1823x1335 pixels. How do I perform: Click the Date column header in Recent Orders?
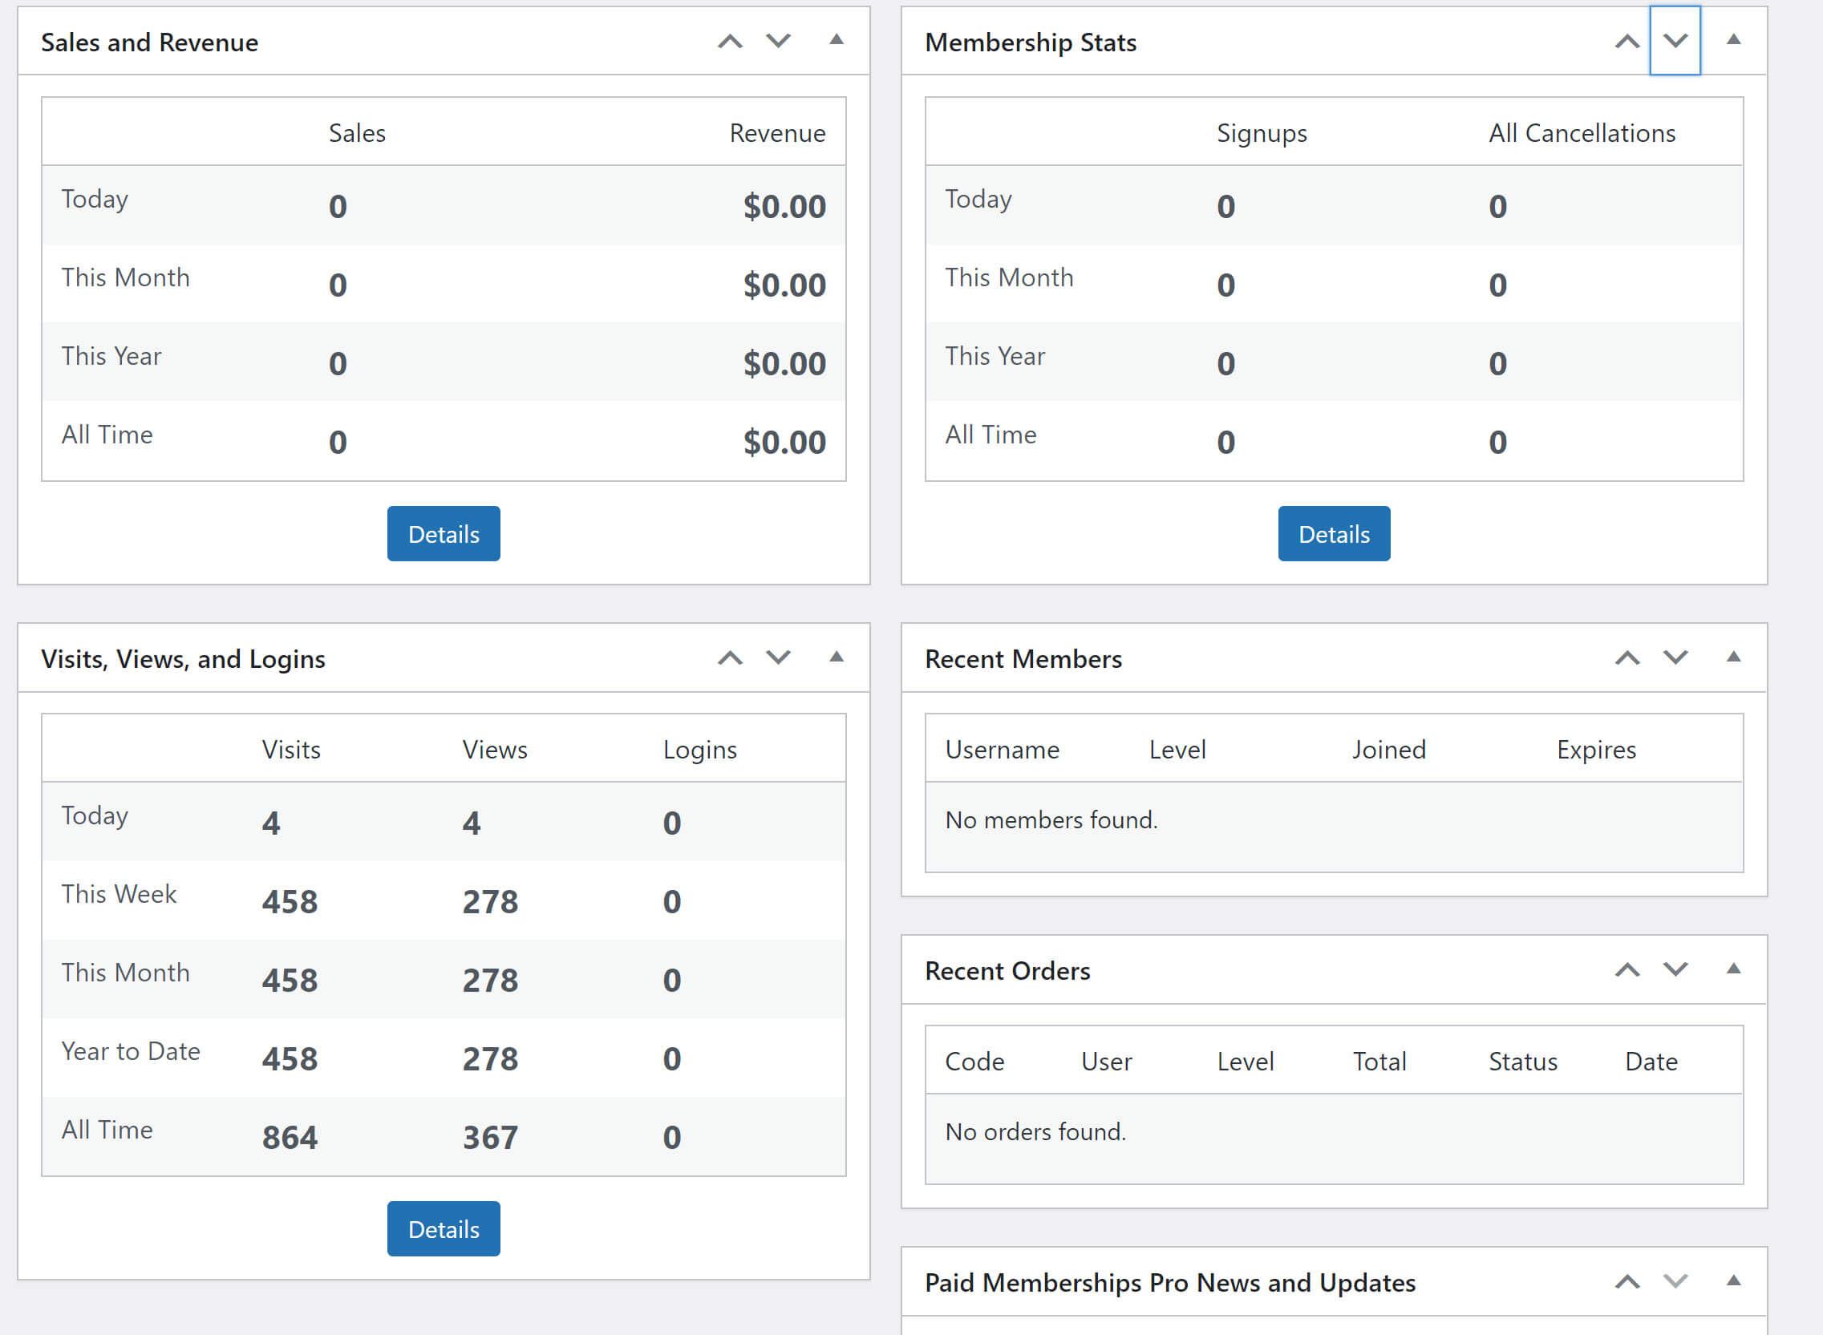pyautogui.click(x=1651, y=1062)
